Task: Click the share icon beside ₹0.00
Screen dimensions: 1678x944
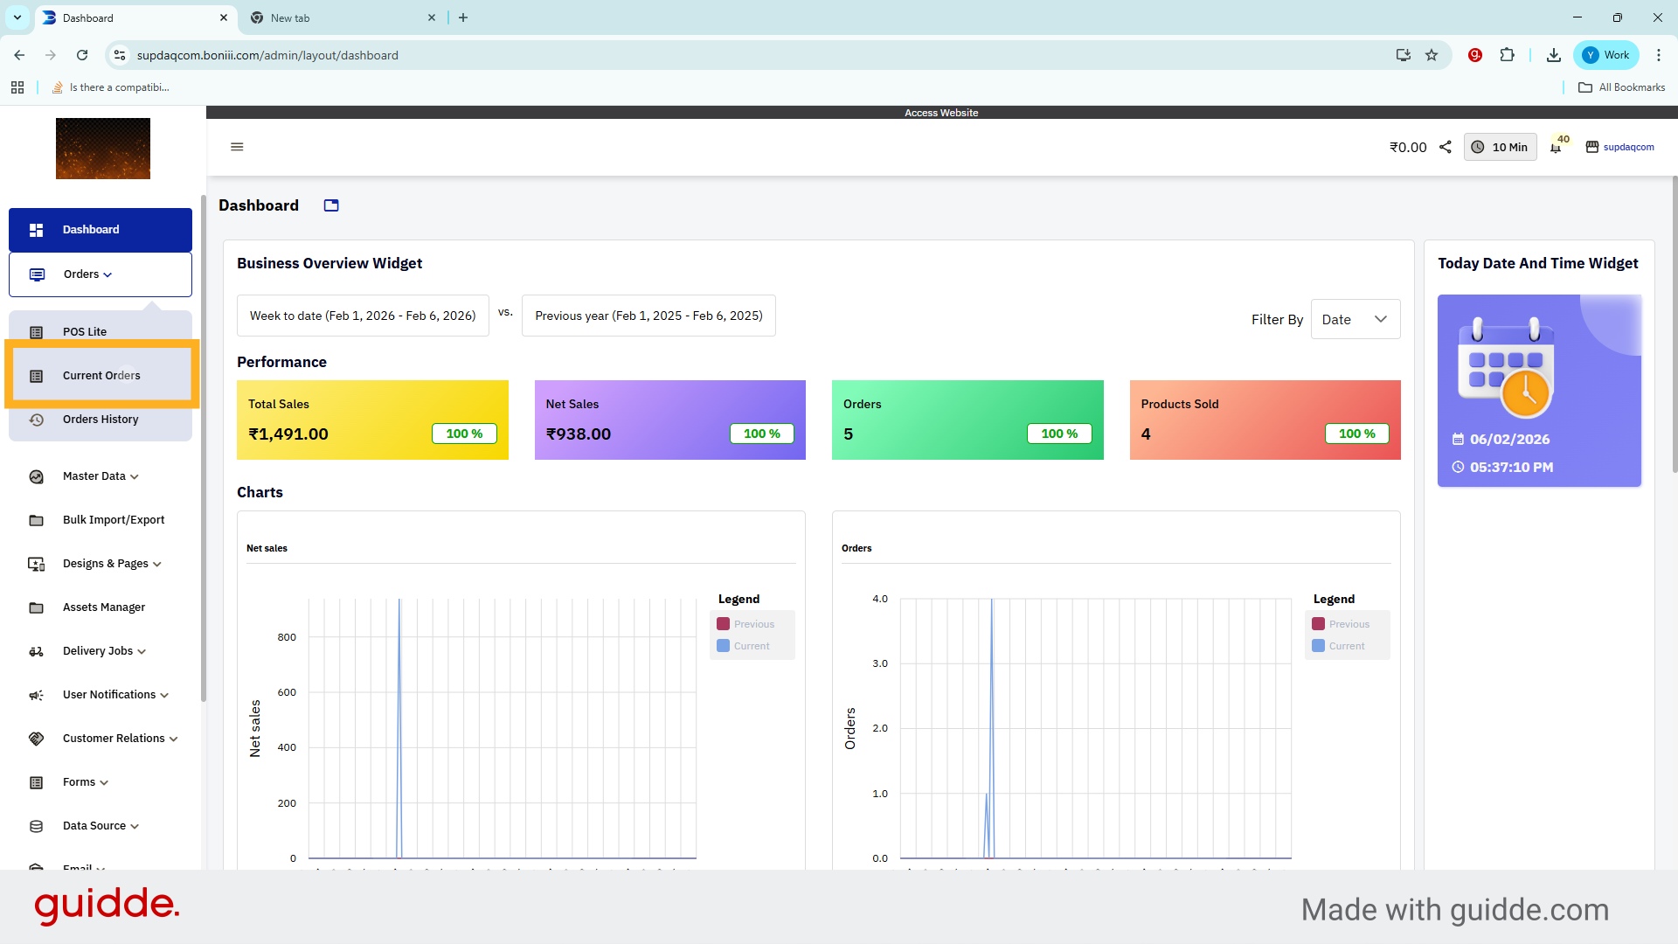Action: [1446, 147]
